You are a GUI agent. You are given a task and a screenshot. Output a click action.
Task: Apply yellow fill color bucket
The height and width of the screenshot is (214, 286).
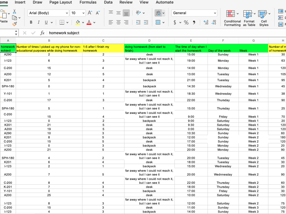pyautogui.click(x=78, y=22)
